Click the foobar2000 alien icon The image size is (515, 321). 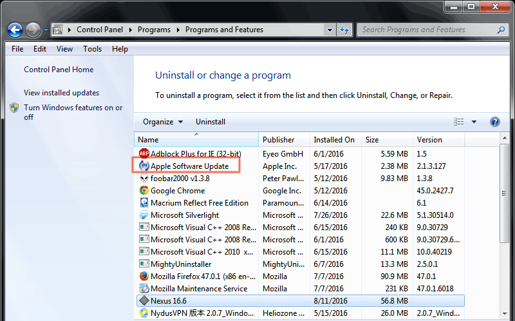pos(144,178)
